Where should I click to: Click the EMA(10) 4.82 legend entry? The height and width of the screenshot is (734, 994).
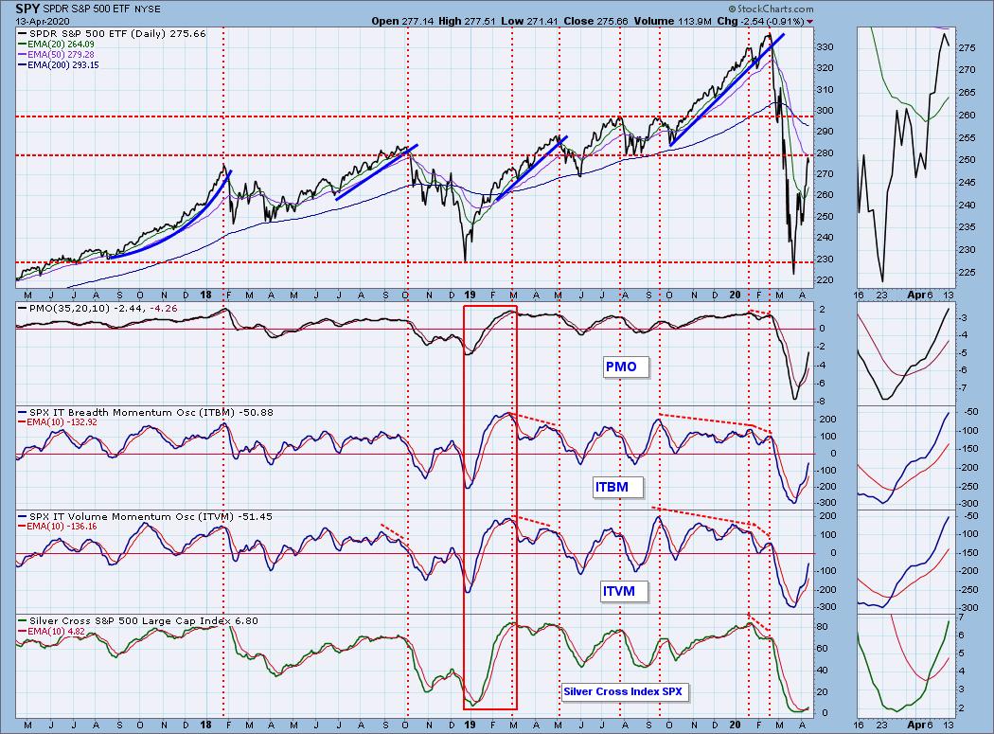point(51,631)
